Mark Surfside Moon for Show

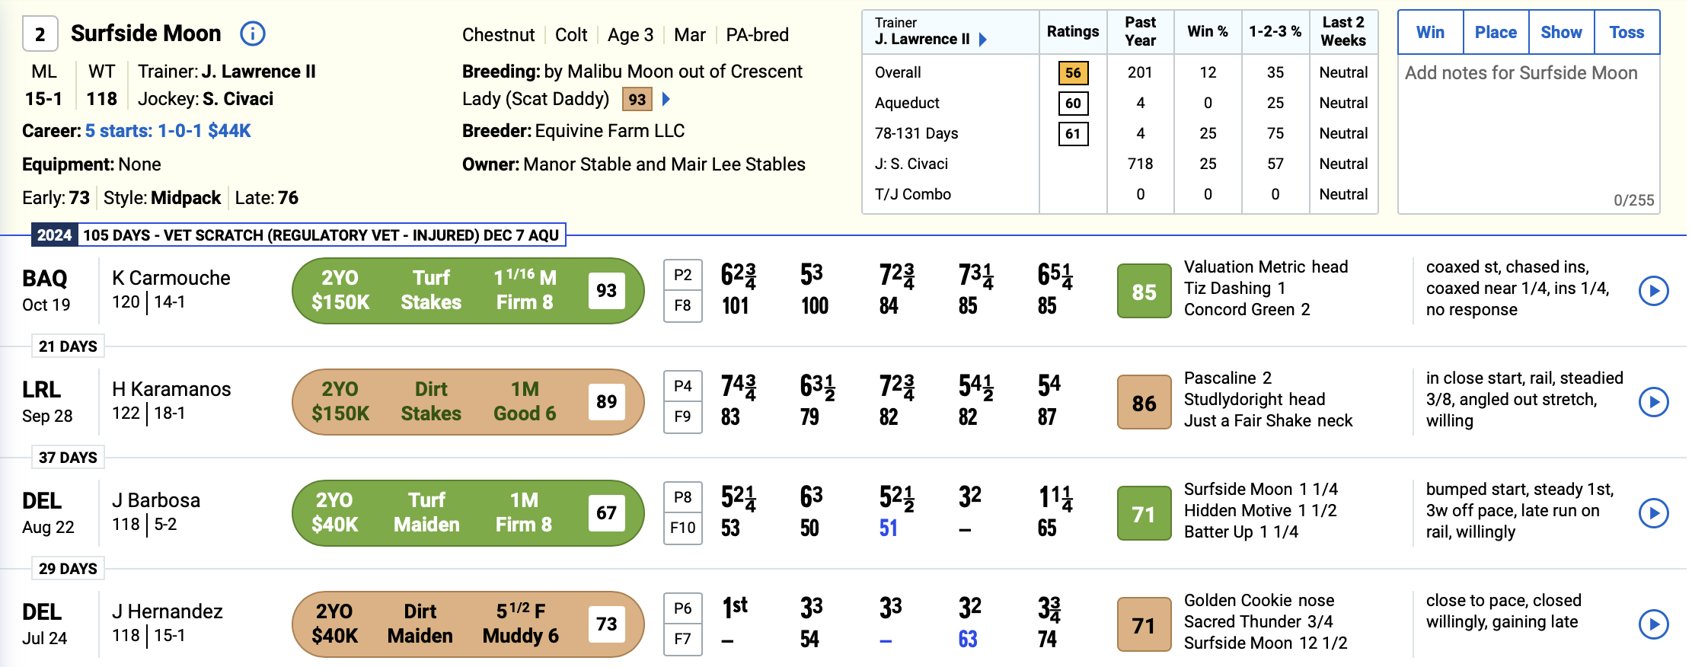coord(1561,32)
